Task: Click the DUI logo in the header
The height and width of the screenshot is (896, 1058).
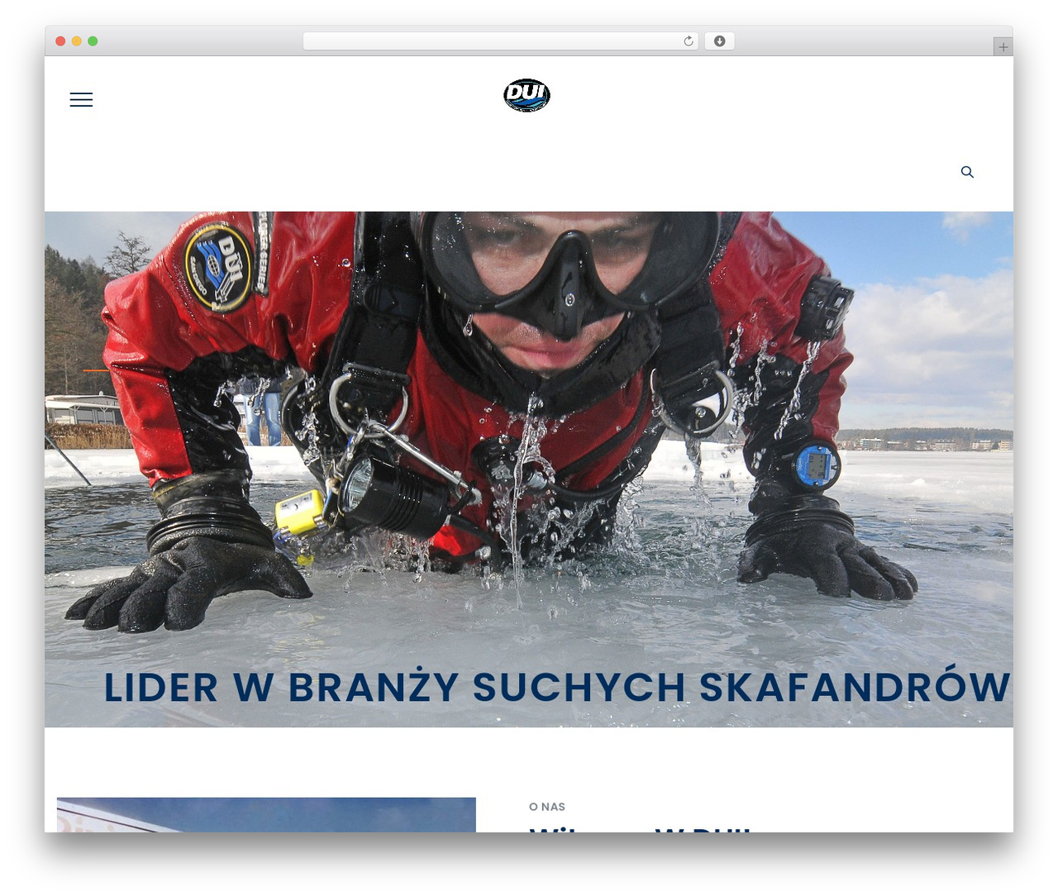Action: (527, 95)
